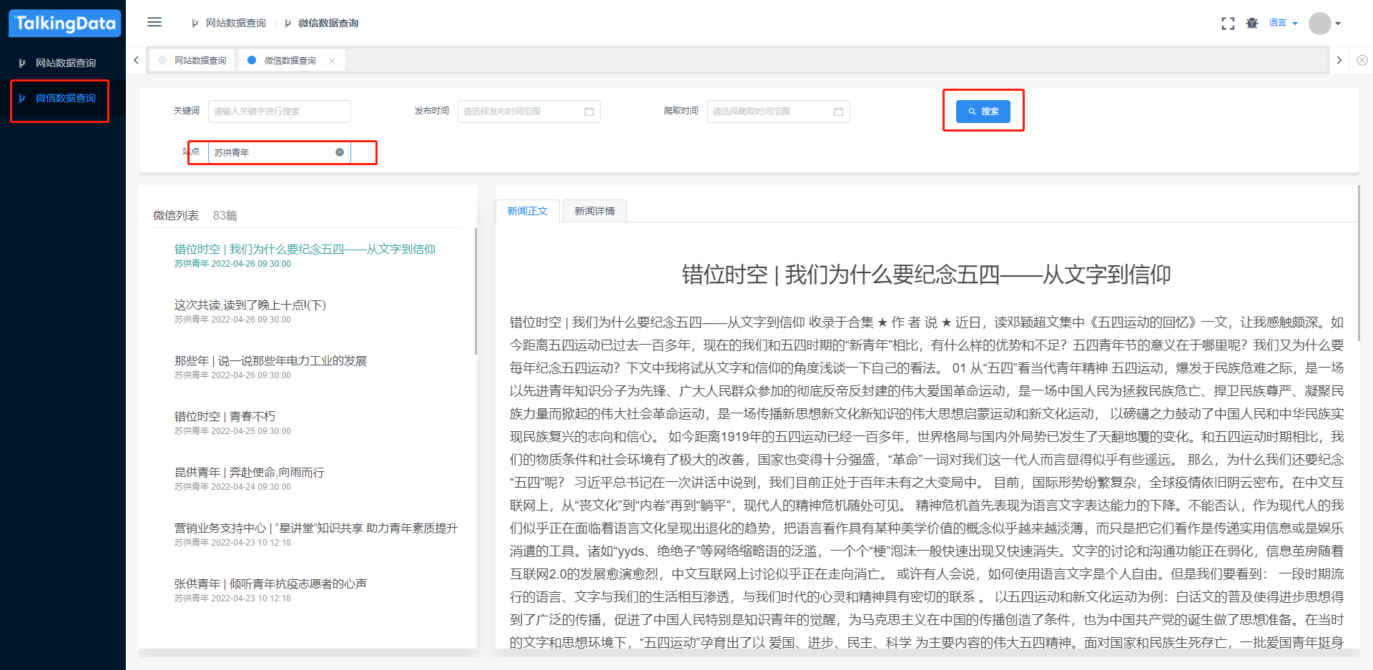Click the 微信数据查询 breadcrumb item

(x=328, y=23)
